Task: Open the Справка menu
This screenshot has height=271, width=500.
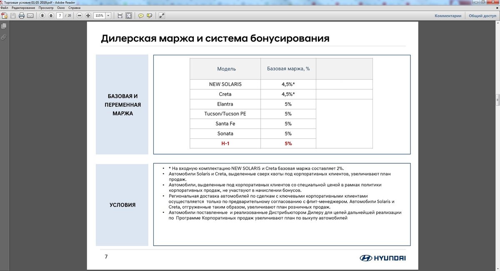Action: (x=74, y=8)
